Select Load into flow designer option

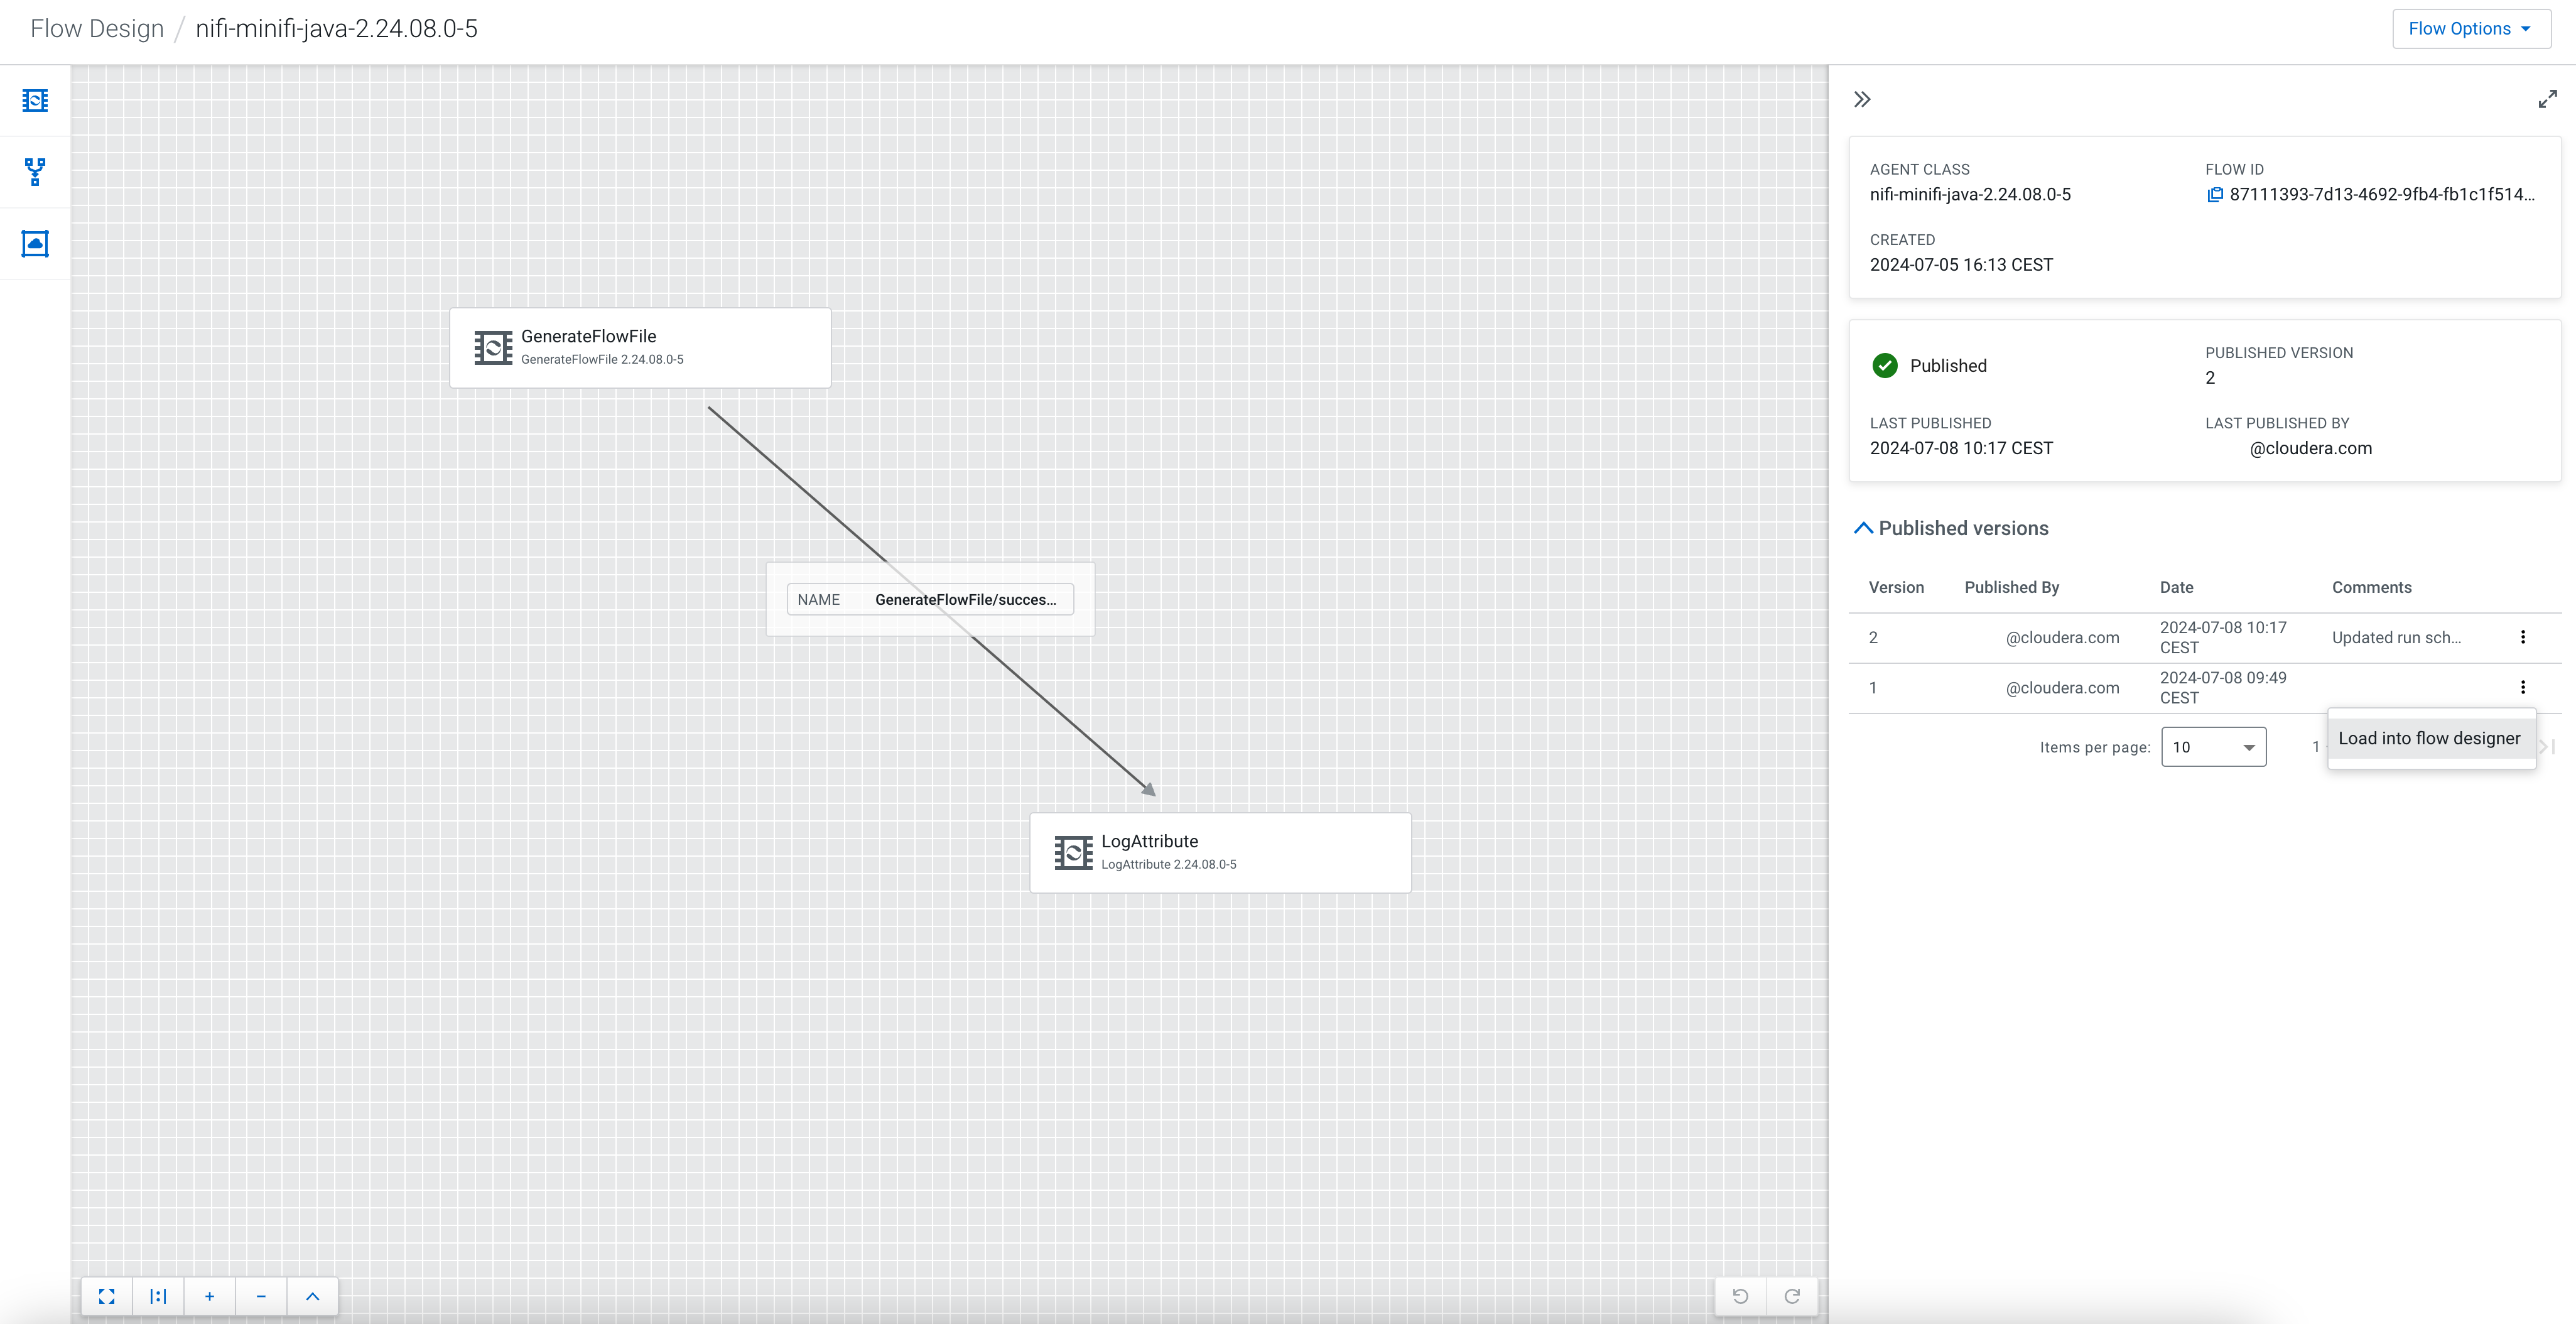click(x=2429, y=738)
